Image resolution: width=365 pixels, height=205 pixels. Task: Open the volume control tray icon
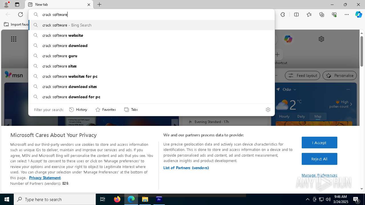pyautogui.click(x=328, y=199)
